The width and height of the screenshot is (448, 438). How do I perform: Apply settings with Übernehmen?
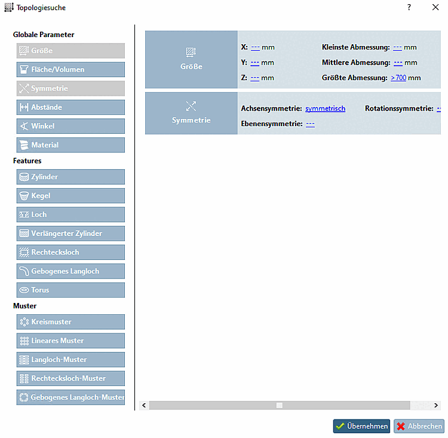[x=361, y=426]
